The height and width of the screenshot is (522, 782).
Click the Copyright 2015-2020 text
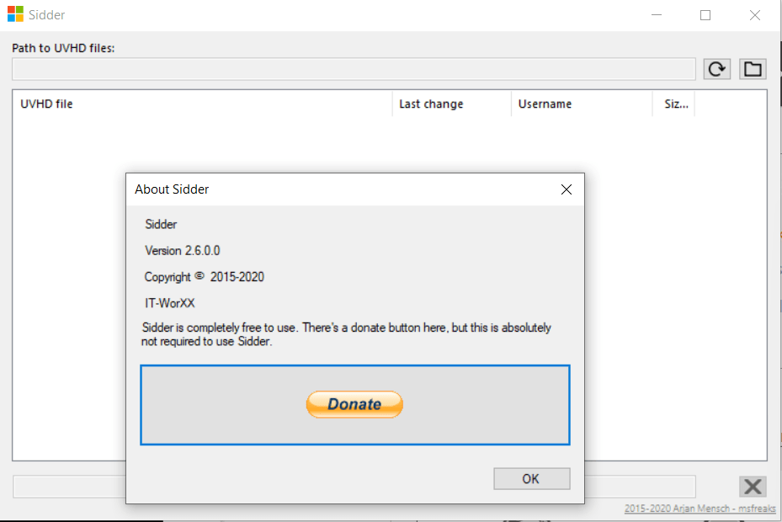204,277
